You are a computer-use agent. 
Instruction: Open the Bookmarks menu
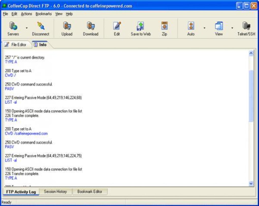pyautogui.click(x=44, y=14)
